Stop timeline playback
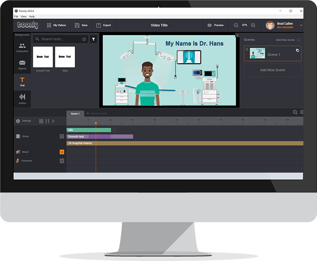 [x=41, y=121]
